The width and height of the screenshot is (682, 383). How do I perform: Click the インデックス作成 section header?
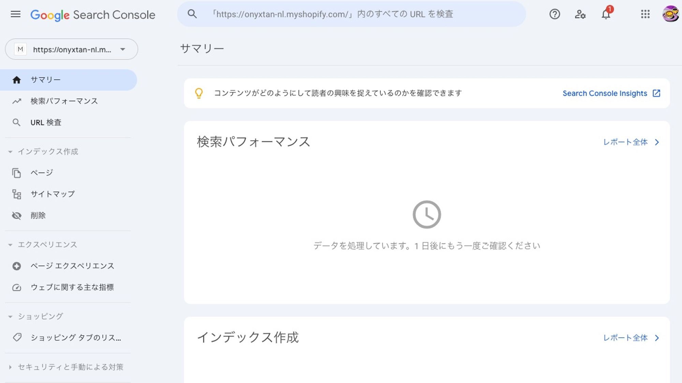[x=48, y=151]
